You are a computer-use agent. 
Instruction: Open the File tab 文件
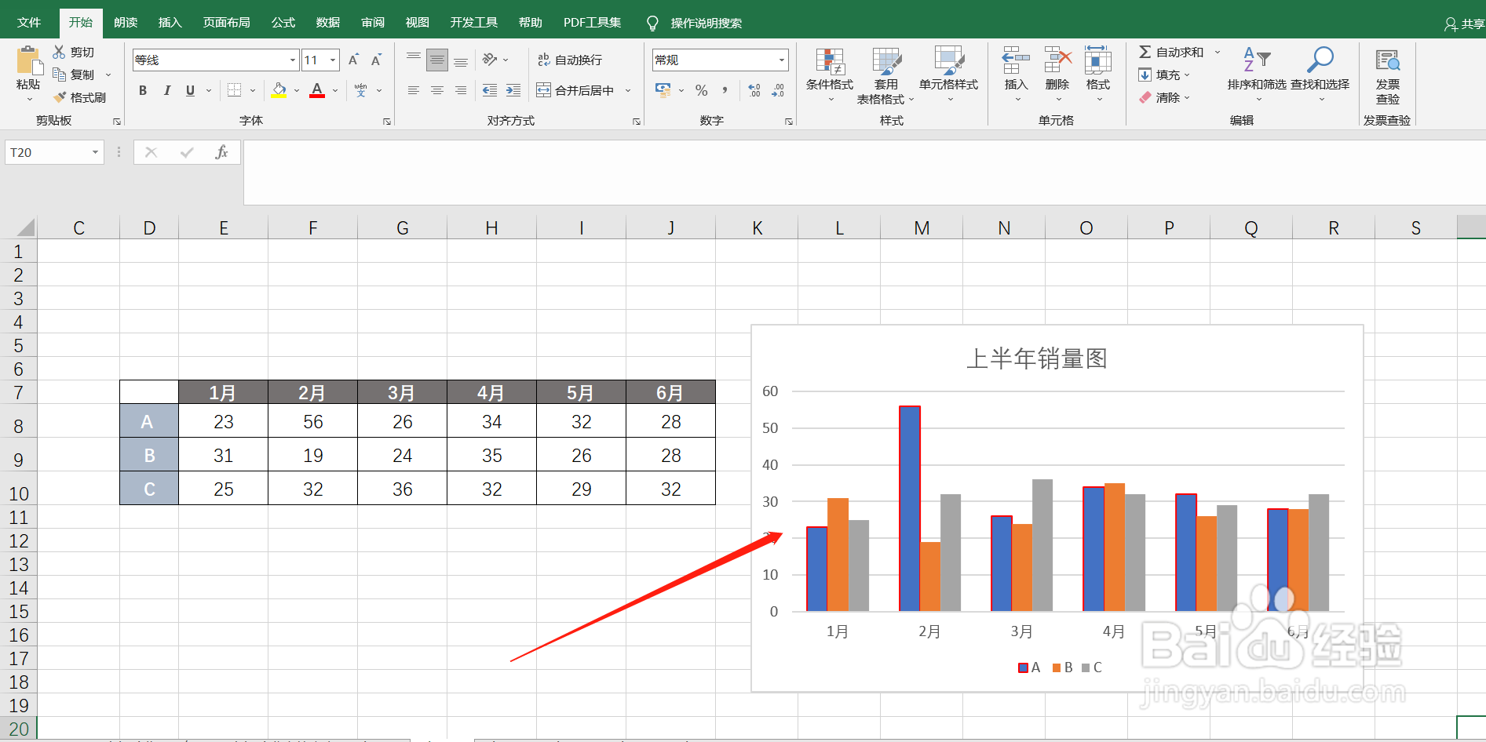pyautogui.click(x=29, y=22)
